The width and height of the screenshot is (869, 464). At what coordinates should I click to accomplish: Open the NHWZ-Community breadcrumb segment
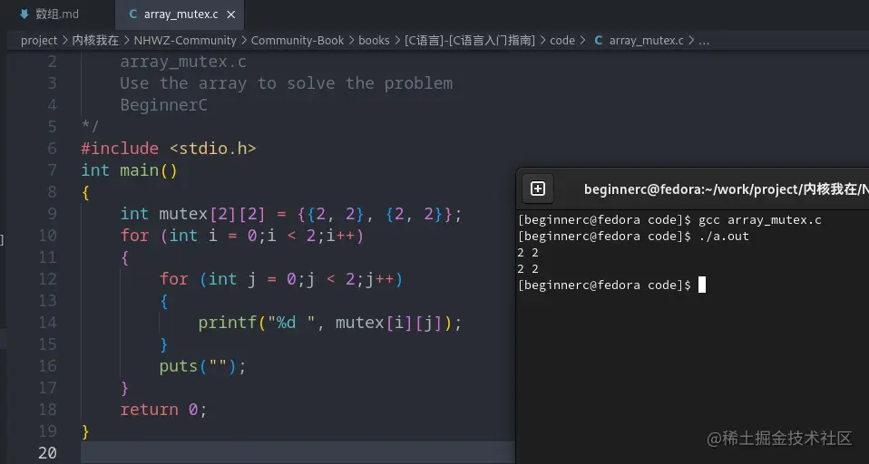[185, 41]
